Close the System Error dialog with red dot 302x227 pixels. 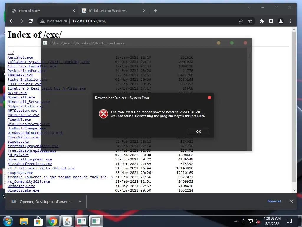209,98
